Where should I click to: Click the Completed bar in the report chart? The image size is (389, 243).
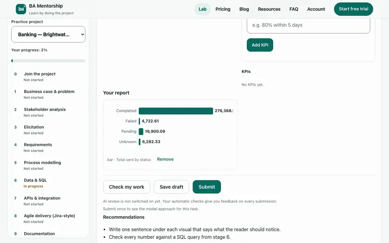(176, 111)
